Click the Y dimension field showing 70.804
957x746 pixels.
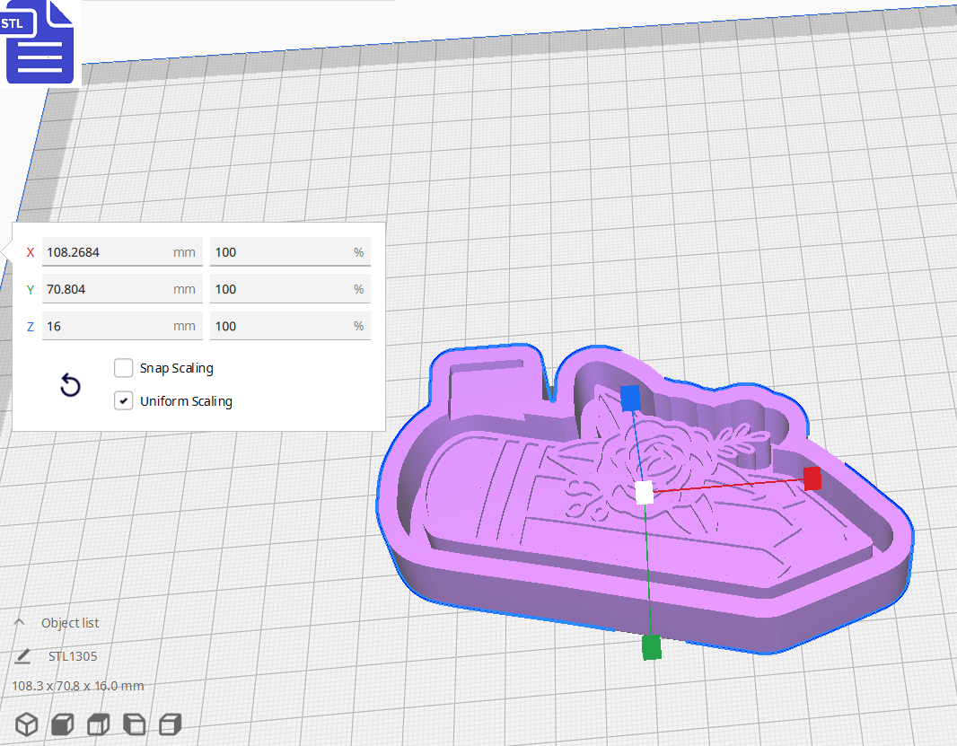point(122,288)
